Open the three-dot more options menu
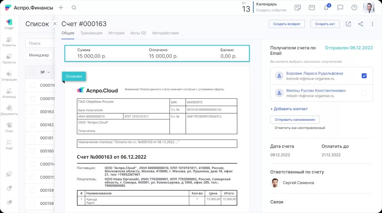This screenshot has height=213, width=382. tap(372, 24)
